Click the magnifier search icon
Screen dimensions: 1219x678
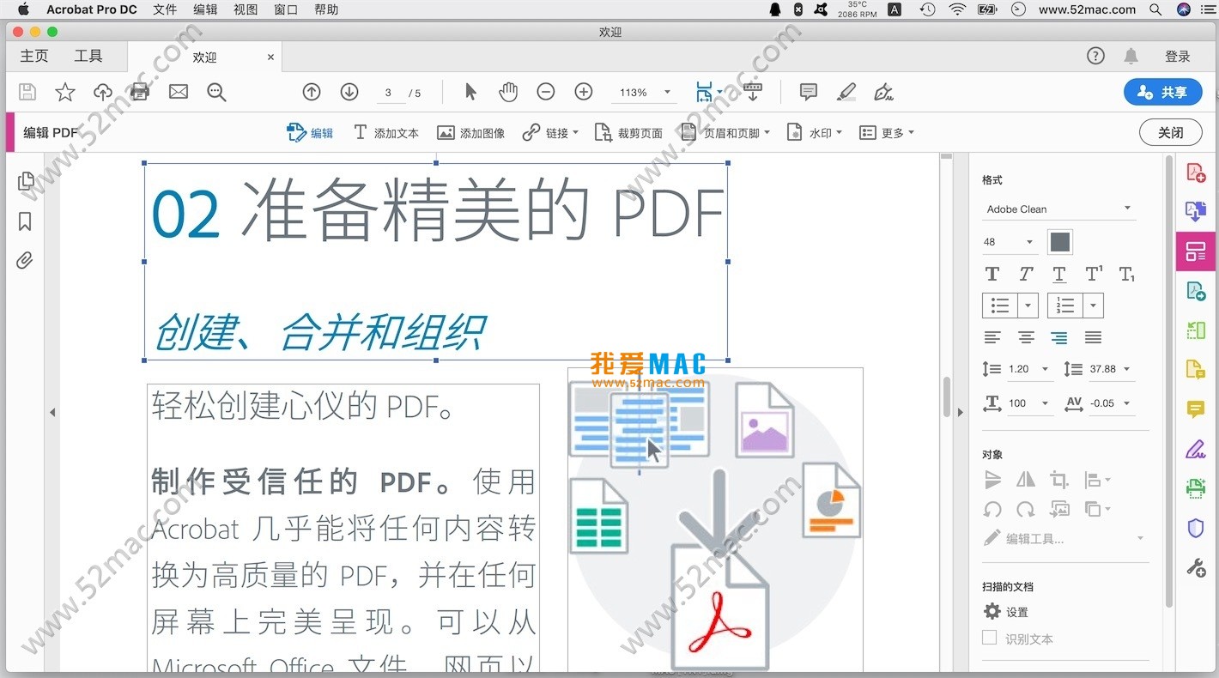(216, 92)
